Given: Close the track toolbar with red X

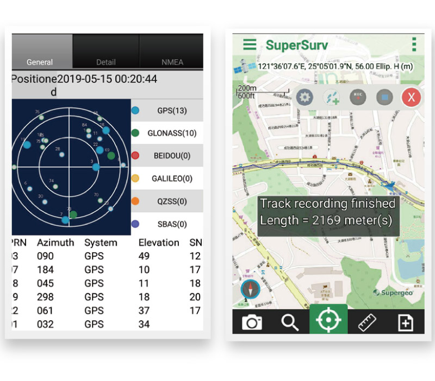Looking at the screenshot, I should (x=411, y=98).
